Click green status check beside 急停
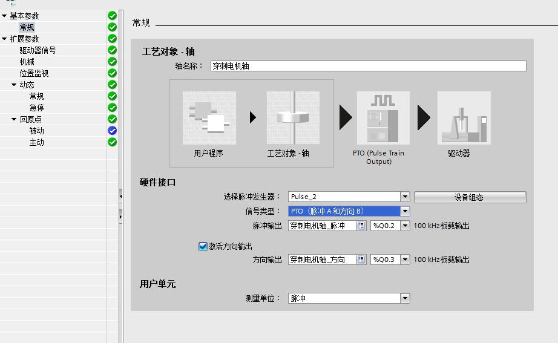Image resolution: width=558 pixels, height=343 pixels. 112,108
